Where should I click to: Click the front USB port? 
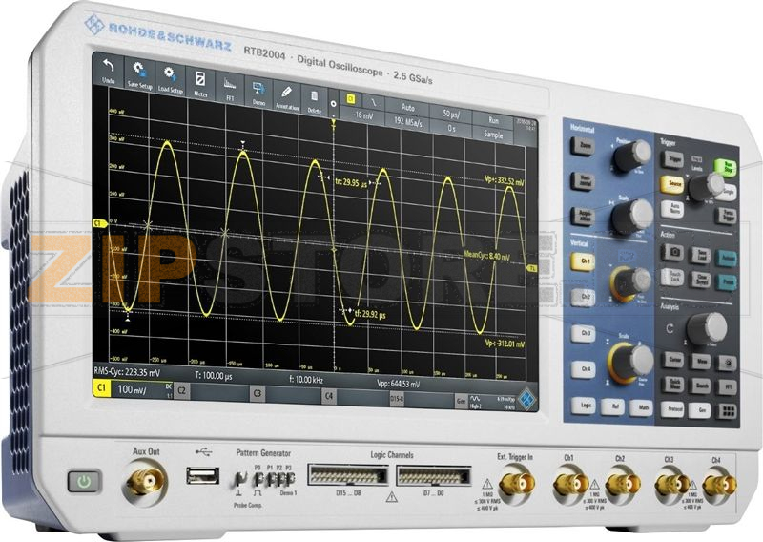click(203, 475)
